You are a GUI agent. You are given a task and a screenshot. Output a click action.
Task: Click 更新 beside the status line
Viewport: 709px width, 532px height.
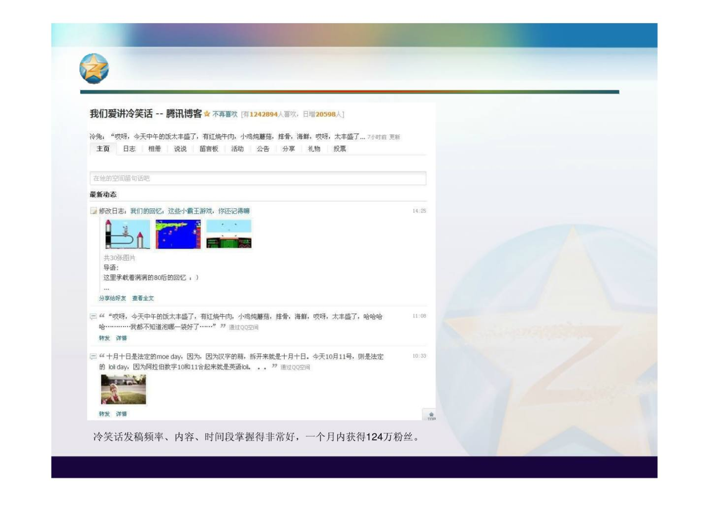pyautogui.click(x=395, y=137)
